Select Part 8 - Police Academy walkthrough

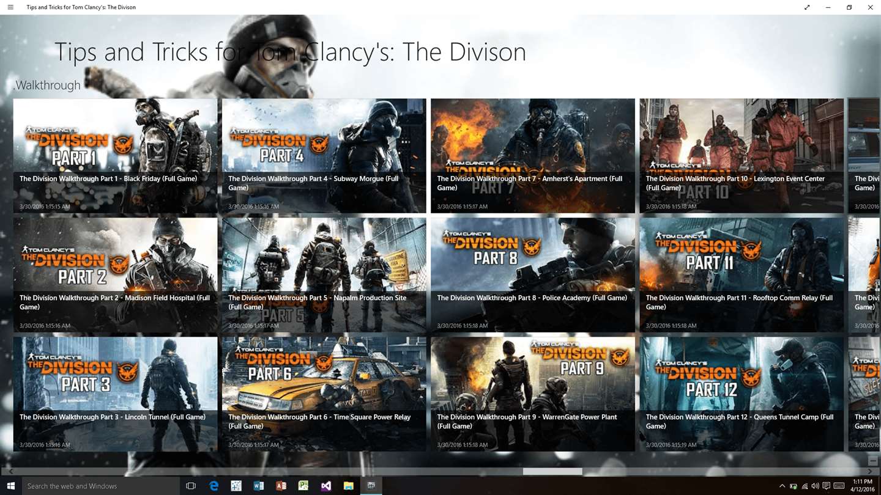[533, 275]
